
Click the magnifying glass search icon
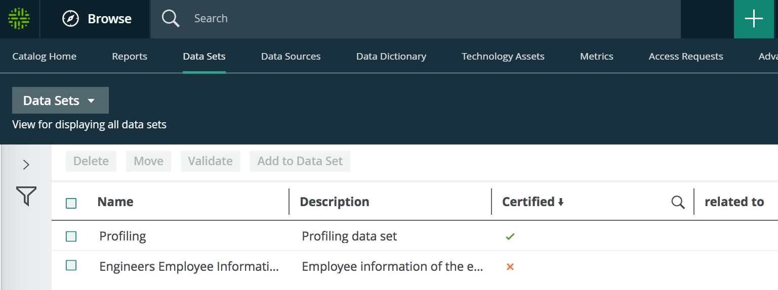(171, 19)
